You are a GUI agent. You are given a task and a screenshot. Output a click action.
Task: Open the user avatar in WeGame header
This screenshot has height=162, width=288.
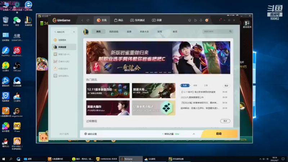pos(207,20)
